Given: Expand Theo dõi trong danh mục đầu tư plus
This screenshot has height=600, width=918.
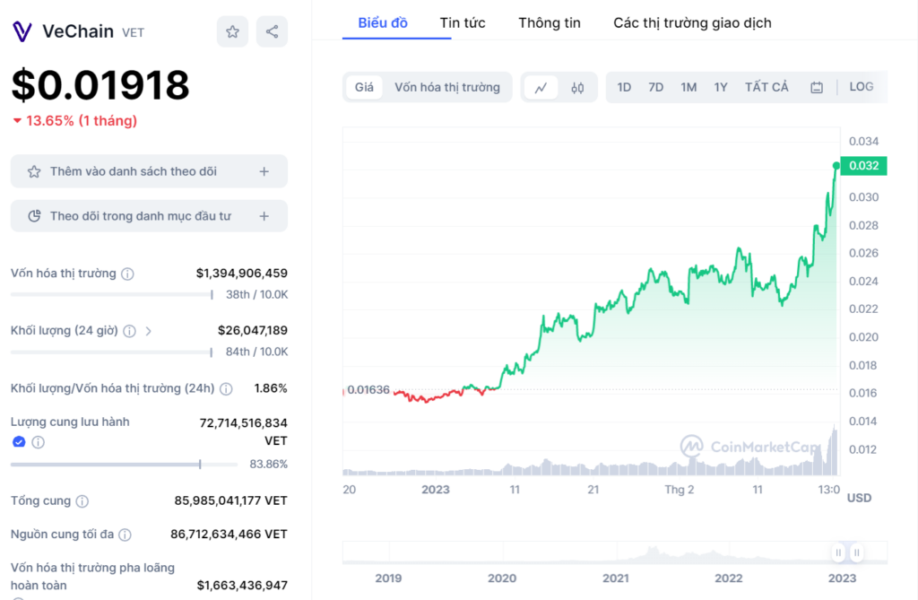Looking at the screenshot, I should pos(264,216).
